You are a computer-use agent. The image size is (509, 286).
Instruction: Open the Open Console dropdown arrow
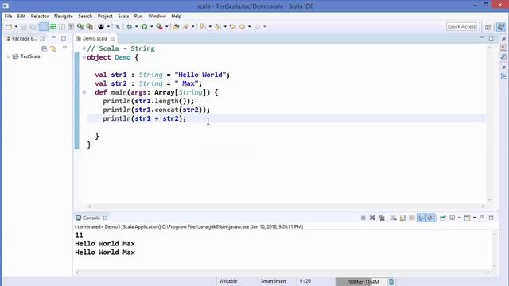pos(475,218)
